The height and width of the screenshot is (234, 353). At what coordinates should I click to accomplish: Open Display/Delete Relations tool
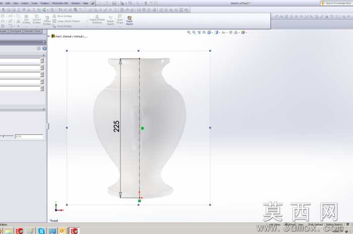[x=97, y=19]
